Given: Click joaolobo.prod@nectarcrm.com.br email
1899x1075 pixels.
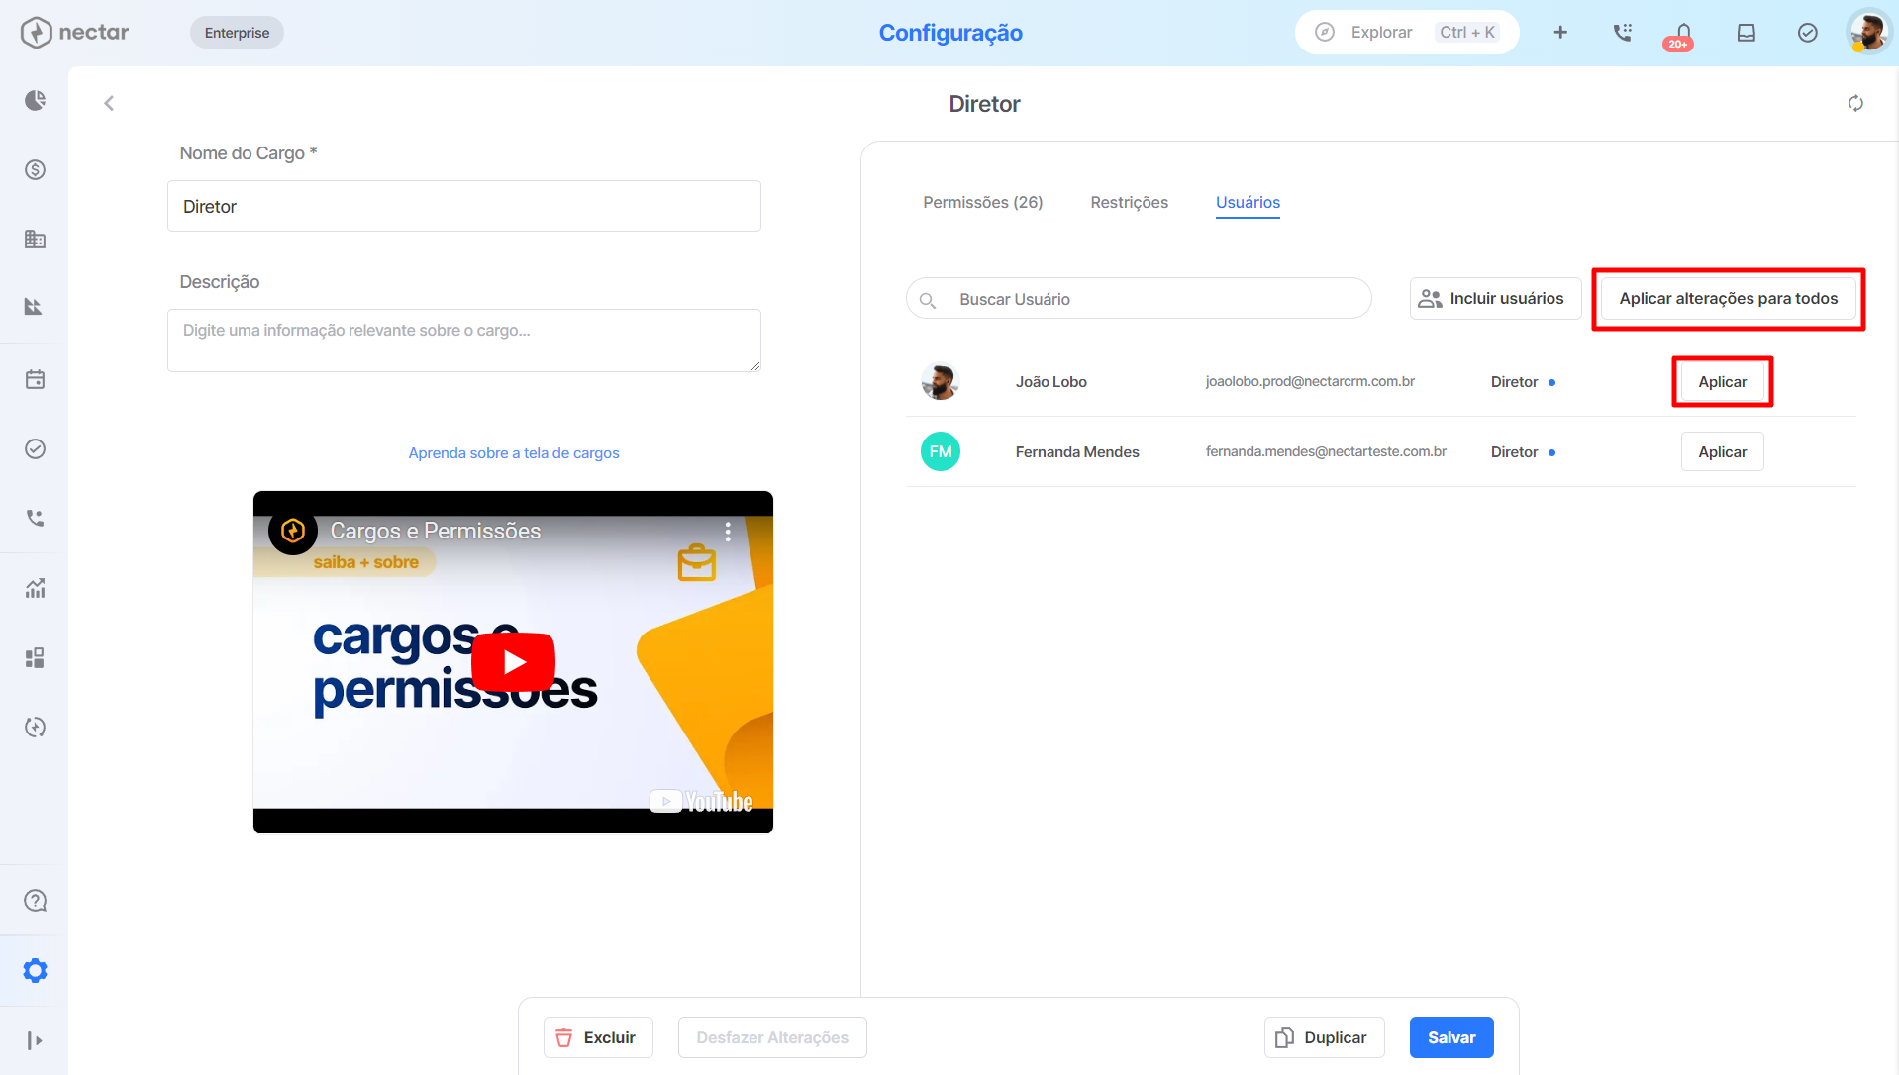Looking at the screenshot, I should click(x=1310, y=381).
